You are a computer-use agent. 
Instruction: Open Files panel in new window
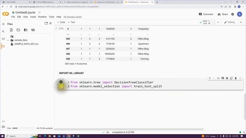click(46, 23)
